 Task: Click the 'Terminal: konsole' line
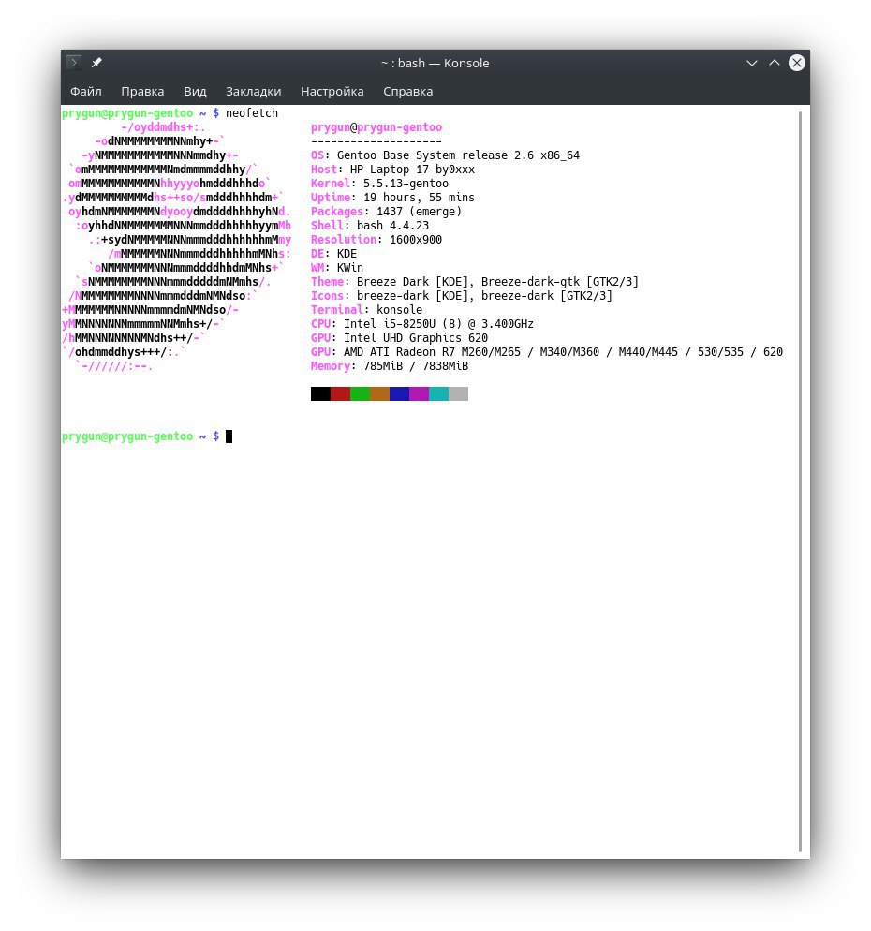click(367, 310)
